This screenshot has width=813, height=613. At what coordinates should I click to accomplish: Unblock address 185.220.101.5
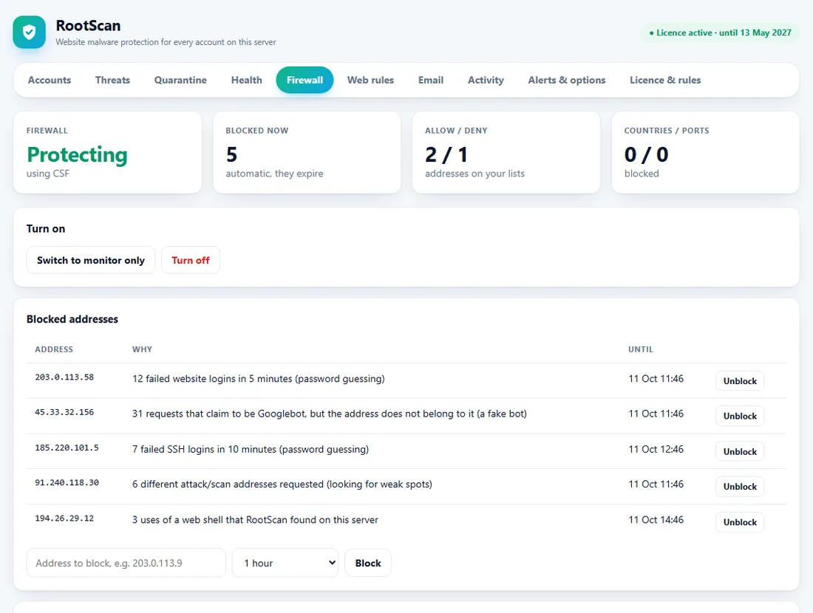coord(740,452)
